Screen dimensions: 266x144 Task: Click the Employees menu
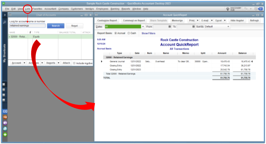click(102, 9)
